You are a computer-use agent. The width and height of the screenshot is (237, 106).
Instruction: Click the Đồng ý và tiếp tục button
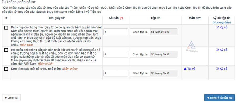pos(219,97)
